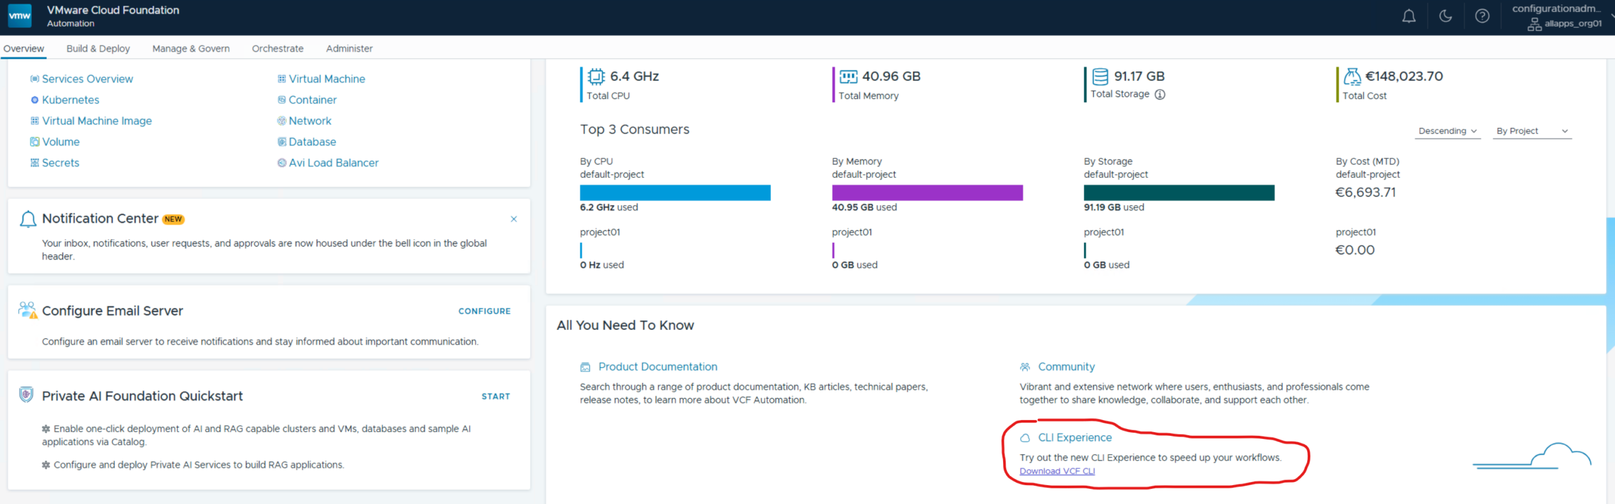1615x504 pixels.
Task: Click the Private AI Foundation shield icon
Action: 26,395
